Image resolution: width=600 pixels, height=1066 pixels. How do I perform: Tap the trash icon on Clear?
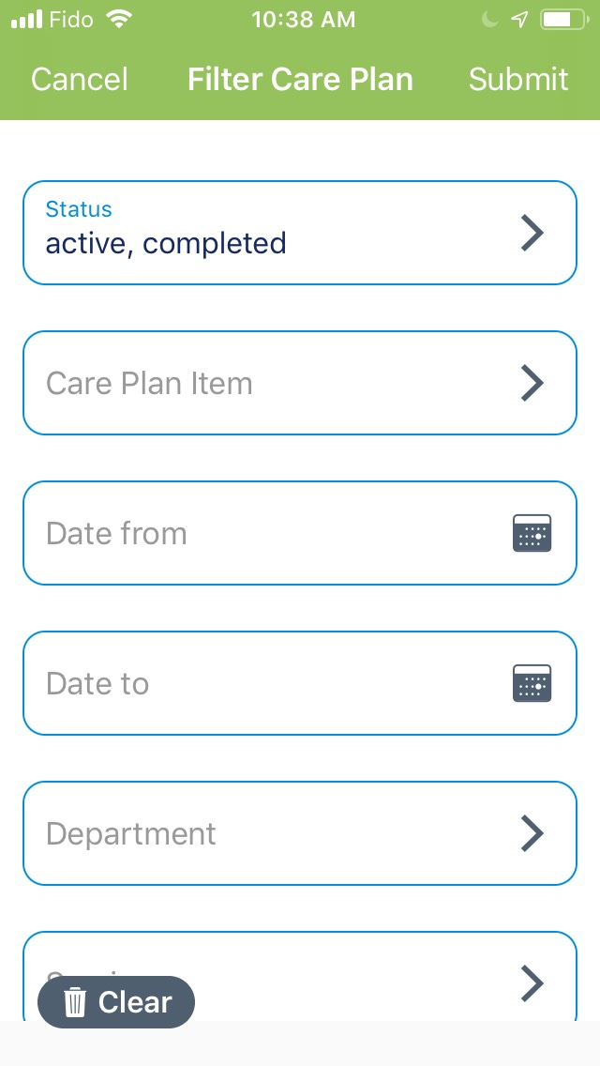75,1002
